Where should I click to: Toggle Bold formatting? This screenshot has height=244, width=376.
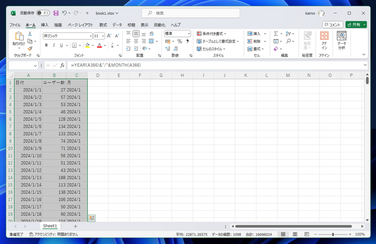coord(46,45)
